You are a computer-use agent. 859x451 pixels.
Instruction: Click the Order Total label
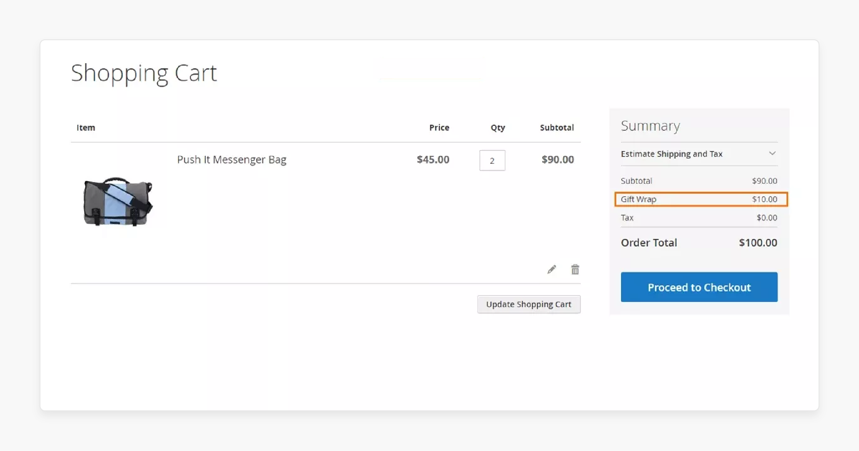[x=649, y=243]
